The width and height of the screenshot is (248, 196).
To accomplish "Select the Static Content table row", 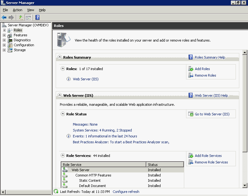I will (x=123, y=180).
